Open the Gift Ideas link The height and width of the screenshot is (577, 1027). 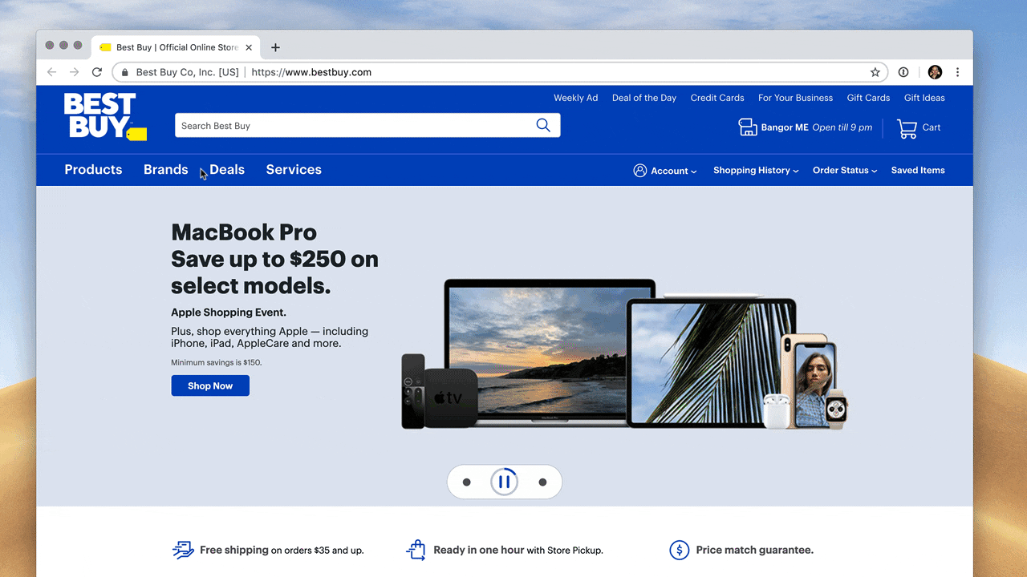(924, 98)
